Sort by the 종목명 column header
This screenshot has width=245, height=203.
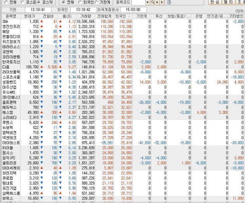pos(11,16)
